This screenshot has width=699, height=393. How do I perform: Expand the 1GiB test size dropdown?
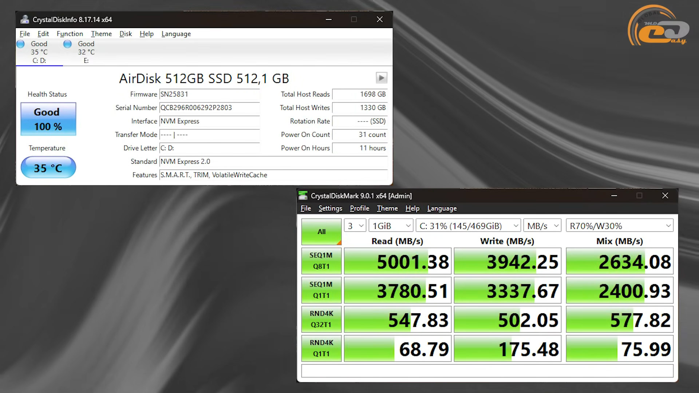391,226
